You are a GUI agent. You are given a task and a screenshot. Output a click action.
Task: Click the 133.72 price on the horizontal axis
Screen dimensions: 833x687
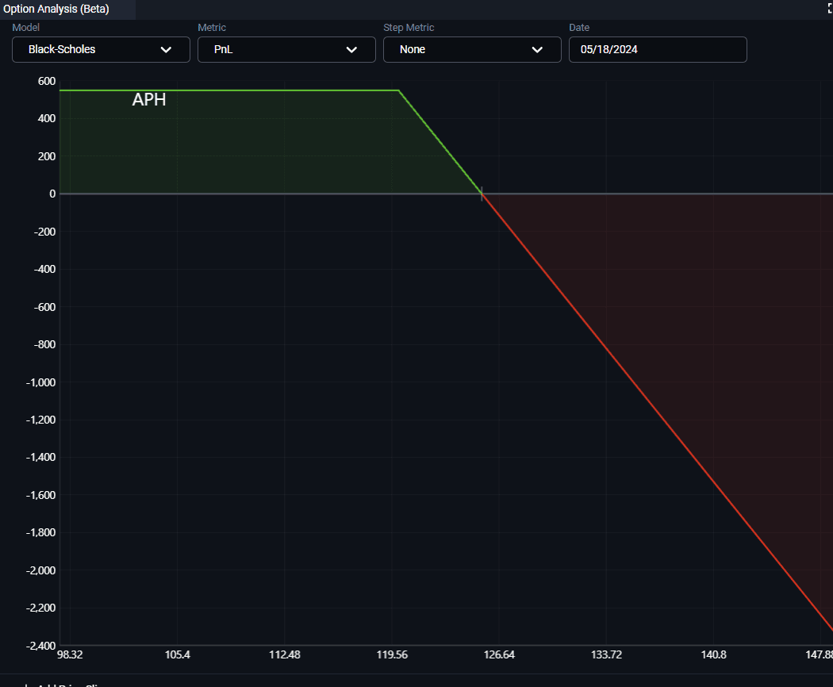(607, 654)
